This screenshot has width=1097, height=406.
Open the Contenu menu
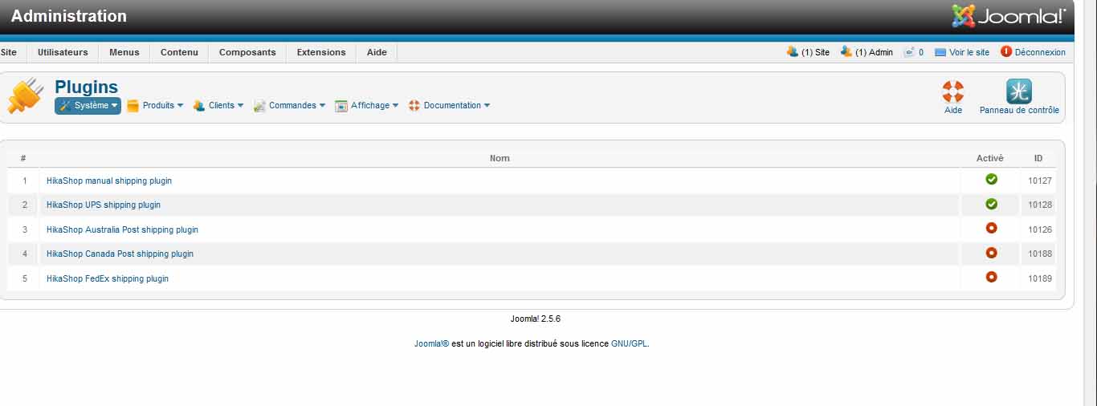click(x=179, y=52)
